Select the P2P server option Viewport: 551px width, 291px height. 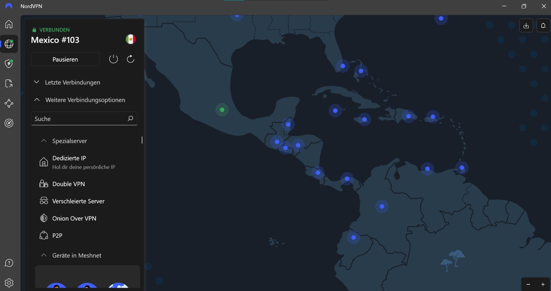57,236
